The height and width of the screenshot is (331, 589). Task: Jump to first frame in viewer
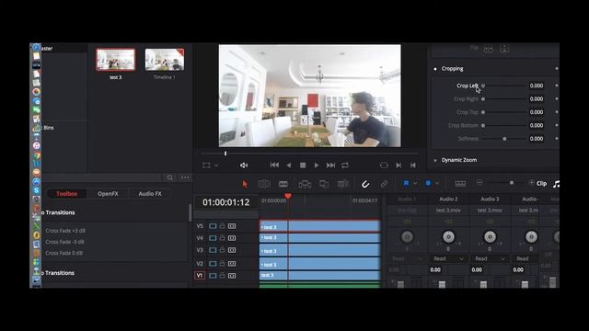[x=274, y=165]
